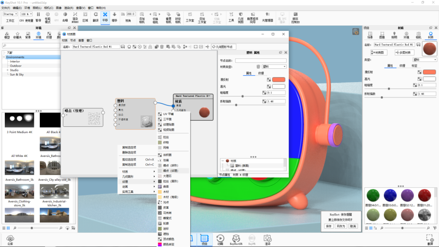Expand the Studio folder in Environments tree
Image resolution: width=439 pixels, height=247 pixels.
[x=8, y=70]
